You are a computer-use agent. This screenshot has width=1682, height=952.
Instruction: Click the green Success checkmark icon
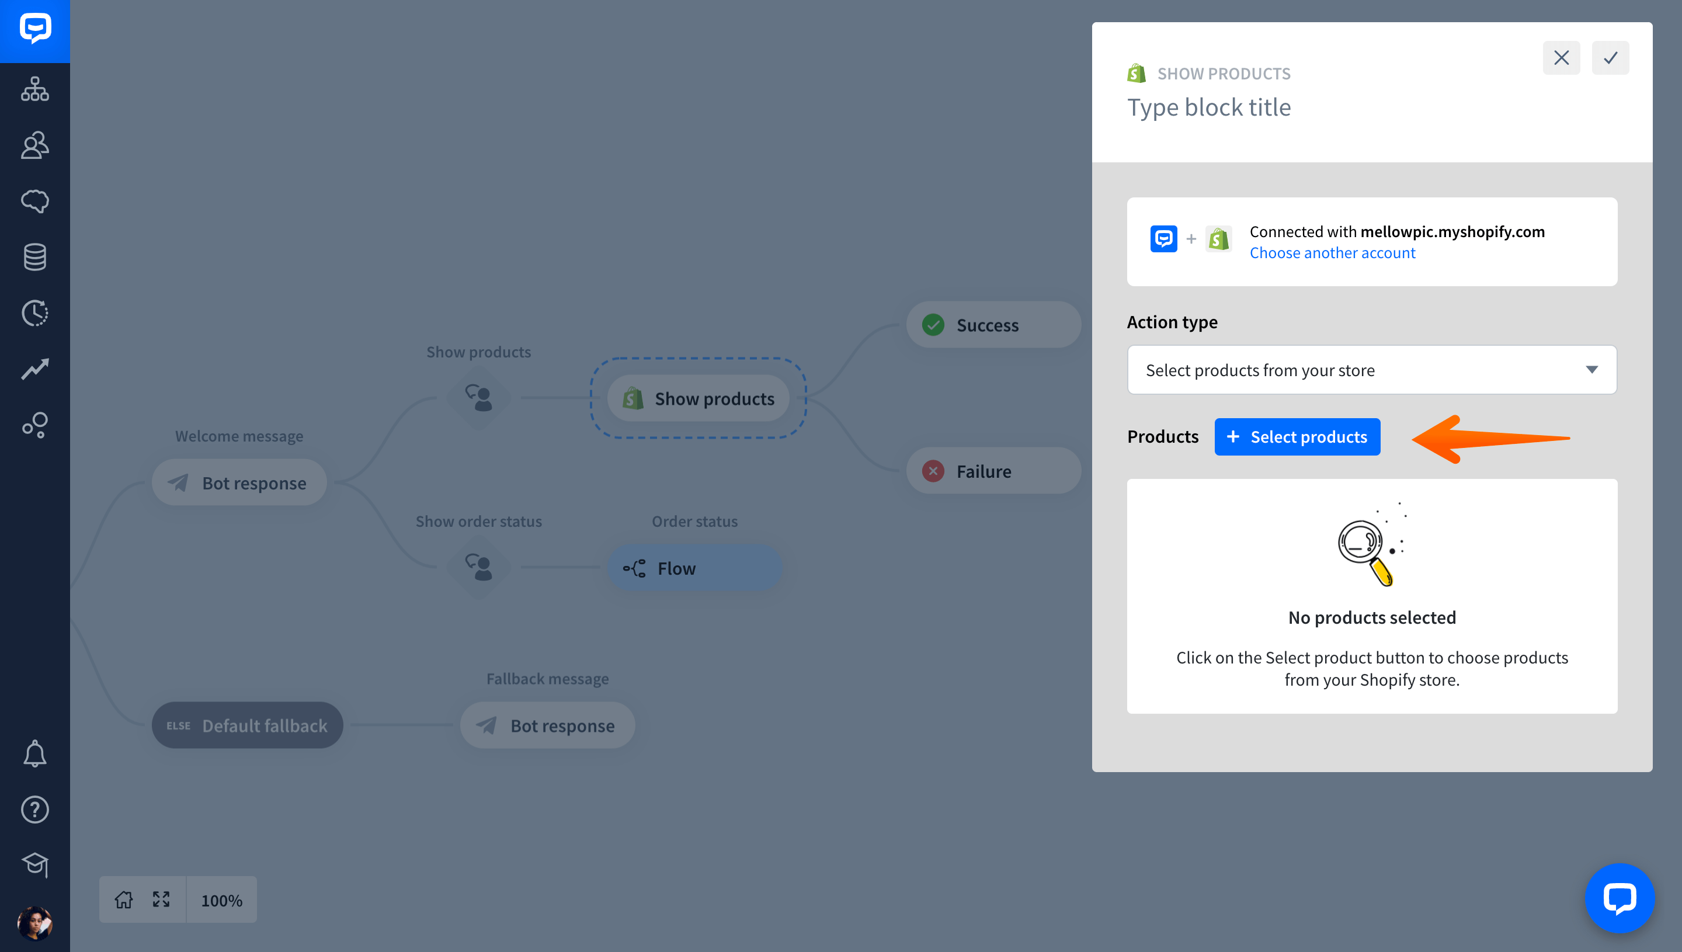pyautogui.click(x=933, y=325)
